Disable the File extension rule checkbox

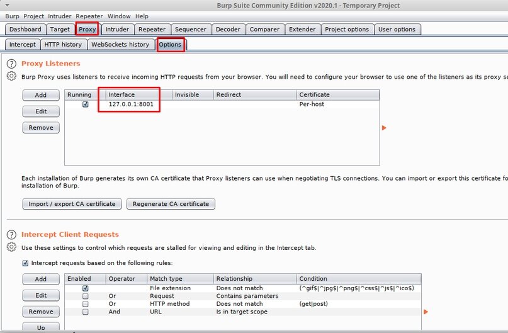[86, 288]
